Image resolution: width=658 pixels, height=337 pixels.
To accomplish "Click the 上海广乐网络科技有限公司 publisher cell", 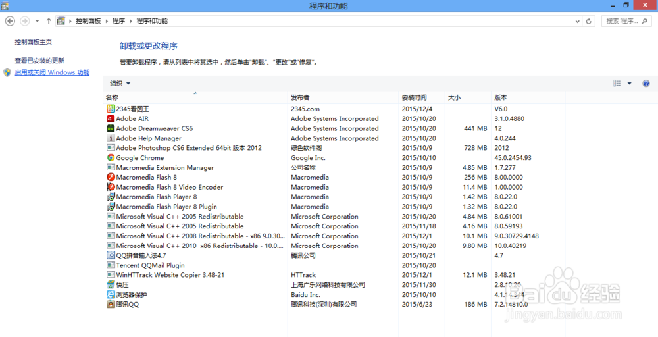I will (x=328, y=284).
